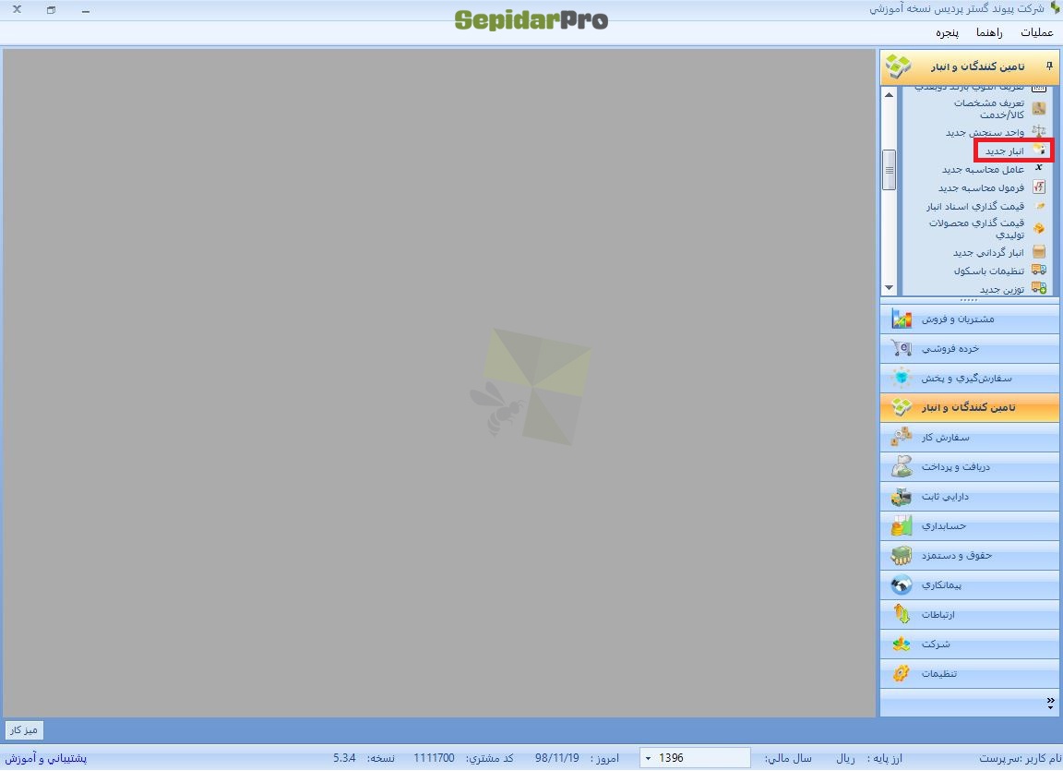
Task: Click the panel list scroll-down arrow
Action: pos(889,288)
